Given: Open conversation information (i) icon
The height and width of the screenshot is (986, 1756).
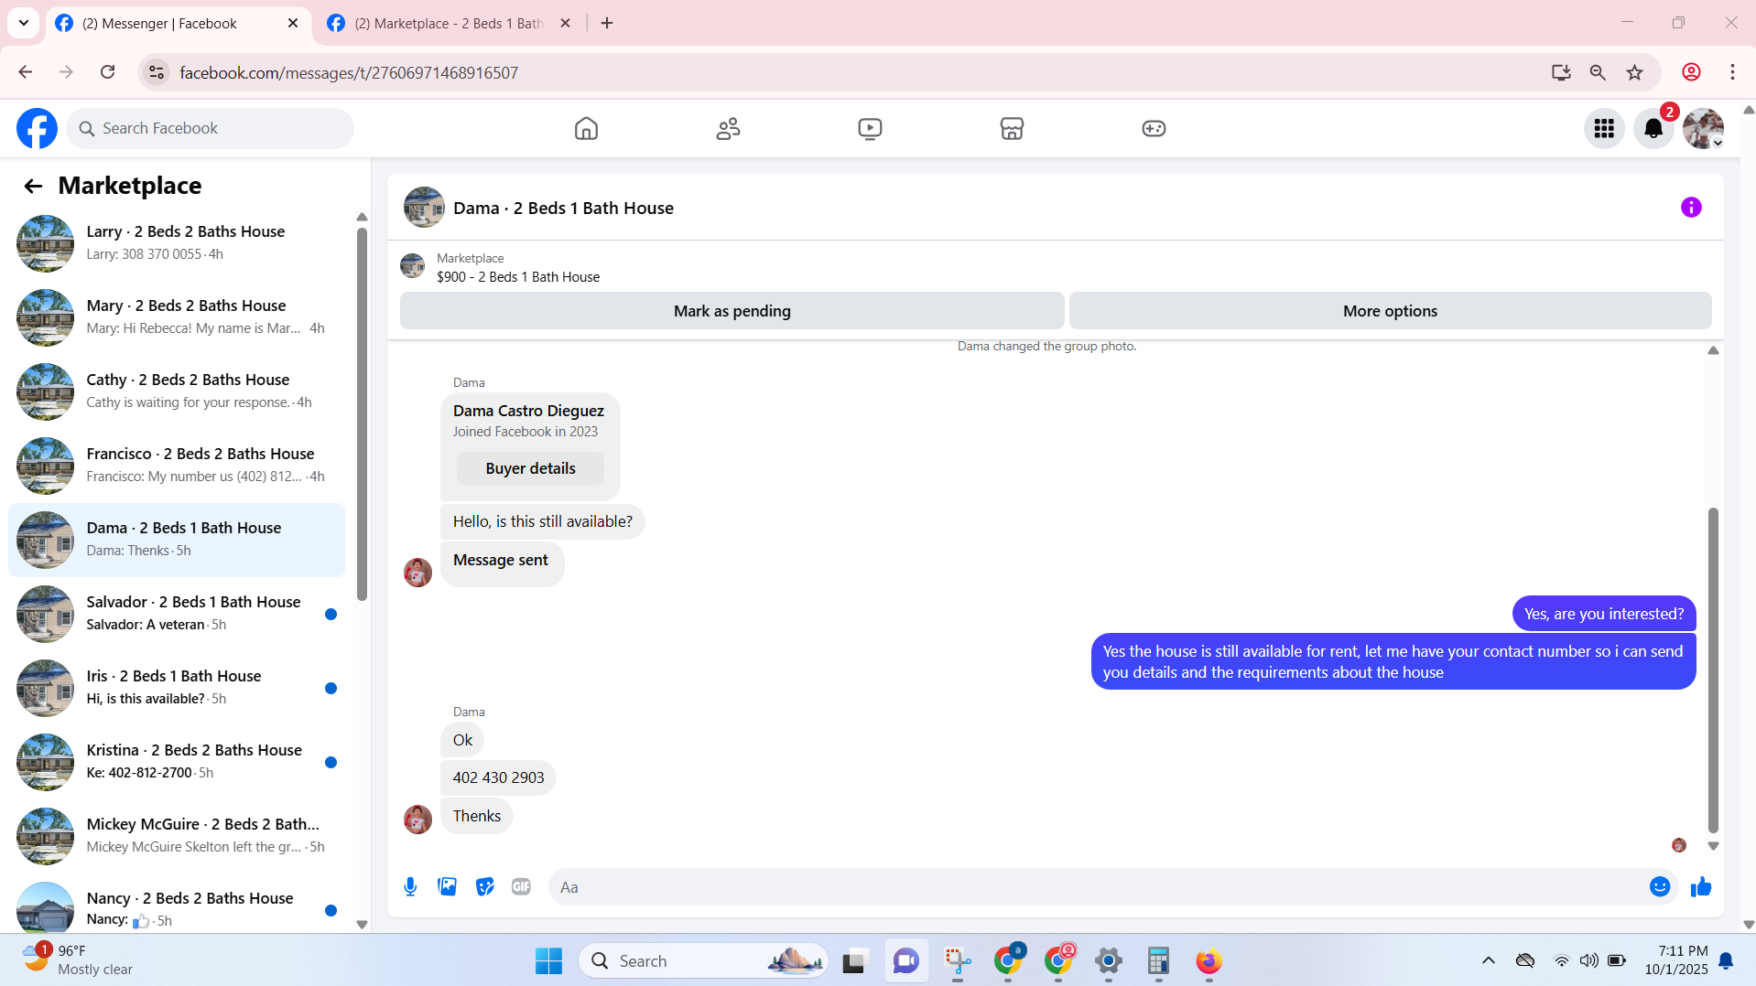Looking at the screenshot, I should point(1691,208).
